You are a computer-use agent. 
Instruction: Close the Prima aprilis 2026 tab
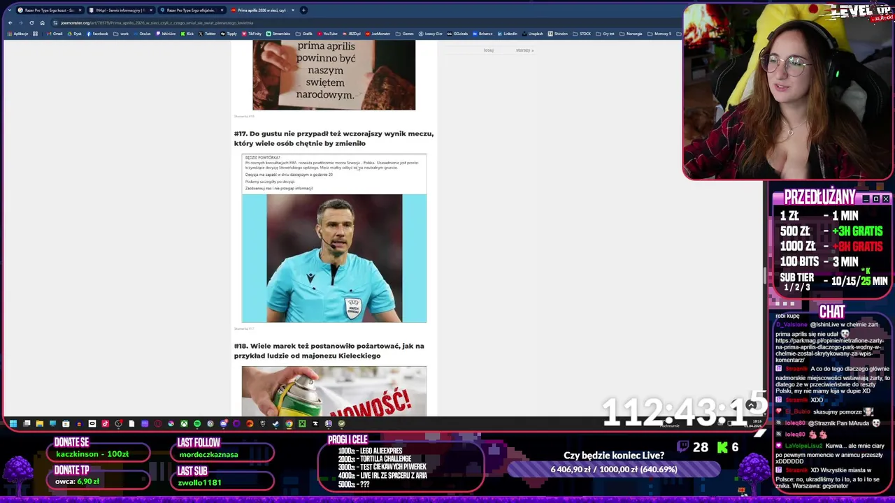click(x=293, y=10)
